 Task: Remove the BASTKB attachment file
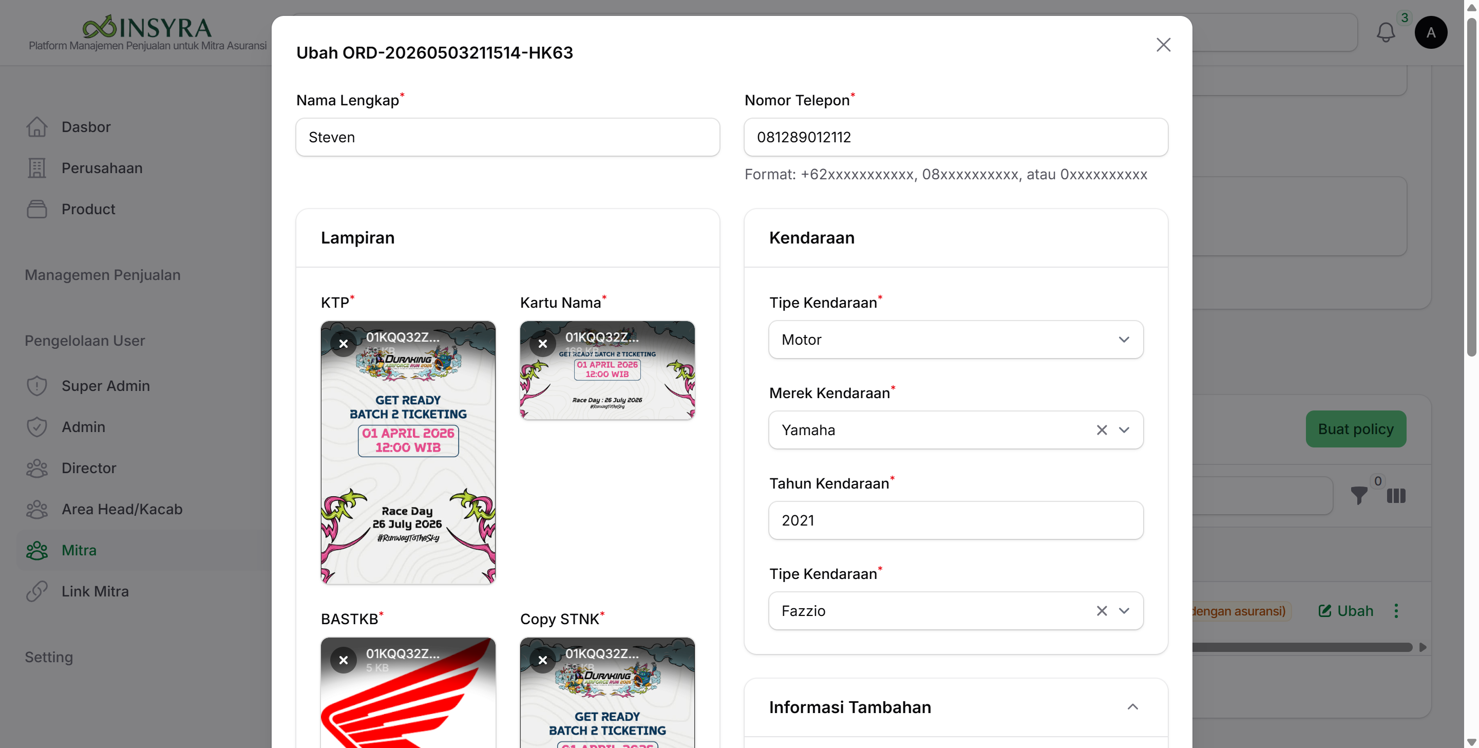(x=344, y=660)
